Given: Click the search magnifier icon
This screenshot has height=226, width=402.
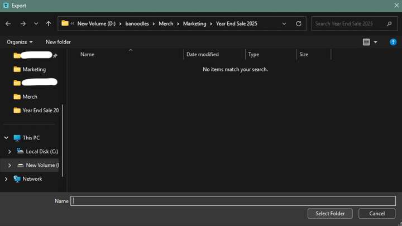Looking at the screenshot, I should (389, 24).
